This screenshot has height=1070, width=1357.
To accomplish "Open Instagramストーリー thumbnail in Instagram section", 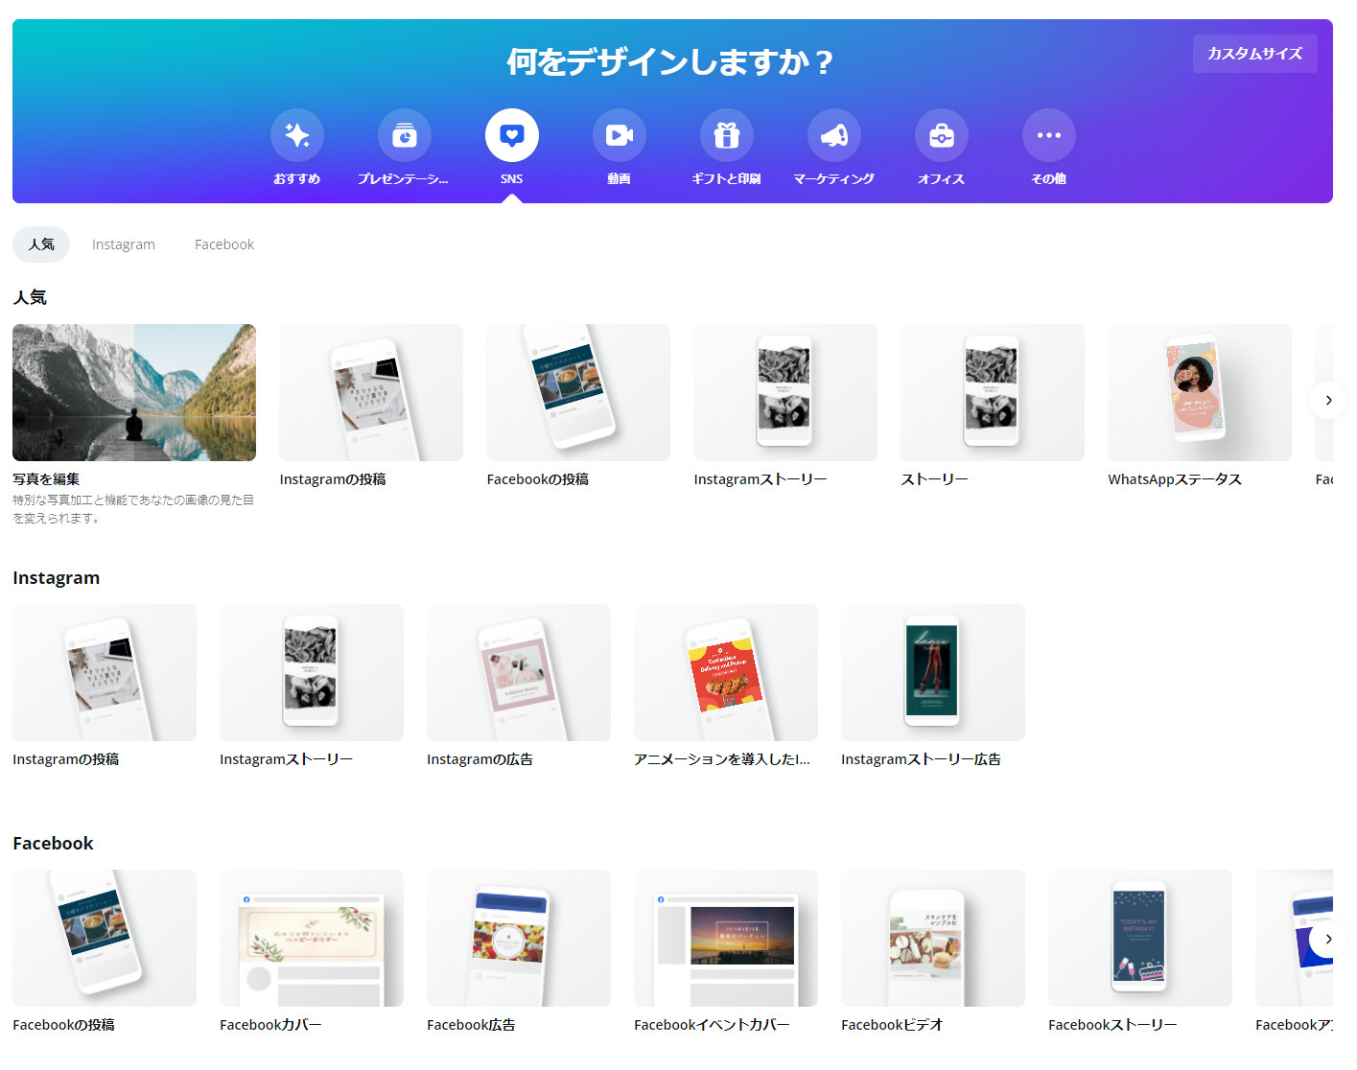I will click(x=312, y=672).
